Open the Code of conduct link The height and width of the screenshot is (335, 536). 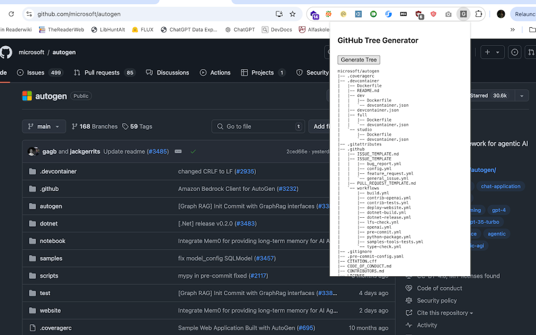[439, 288]
